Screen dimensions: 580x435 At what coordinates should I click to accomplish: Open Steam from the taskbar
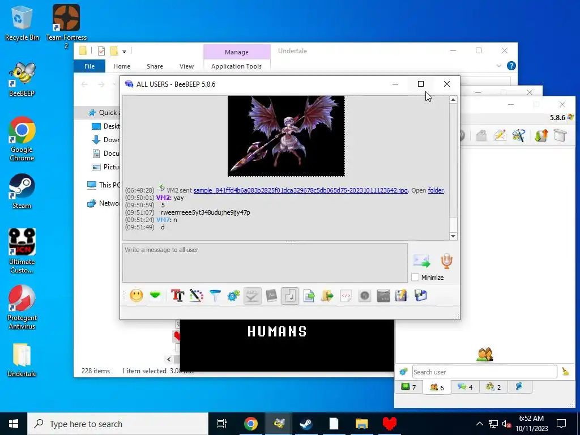[x=306, y=424]
